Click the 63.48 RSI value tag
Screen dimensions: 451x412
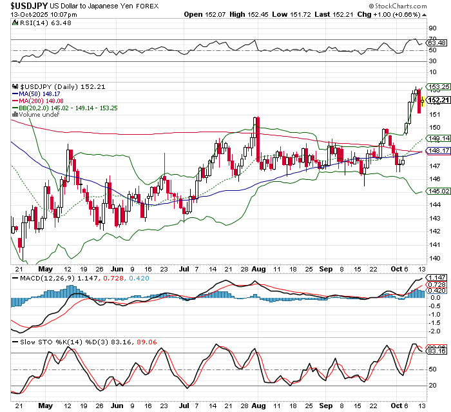pos(436,44)
